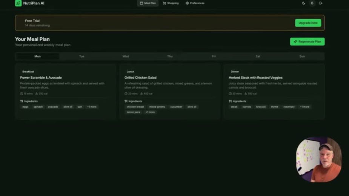The width and height of the screenshot is (349, 196).
Task: Click lunch clock icon 20 mins
Action: [x=126, y=93]
